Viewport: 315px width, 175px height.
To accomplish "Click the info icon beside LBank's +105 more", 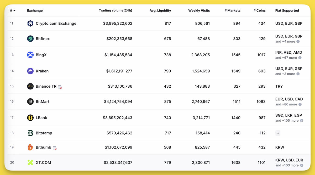I will click(302, 121).
